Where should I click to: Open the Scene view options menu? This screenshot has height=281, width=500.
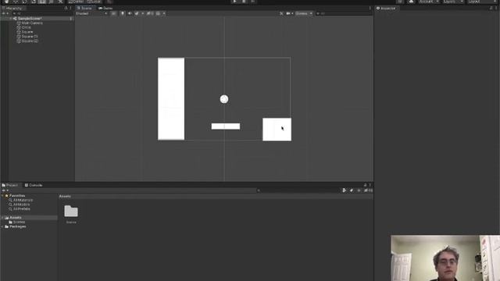[x=370, y=9]
